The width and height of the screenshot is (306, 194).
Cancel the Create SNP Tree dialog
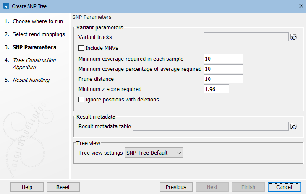284,187
